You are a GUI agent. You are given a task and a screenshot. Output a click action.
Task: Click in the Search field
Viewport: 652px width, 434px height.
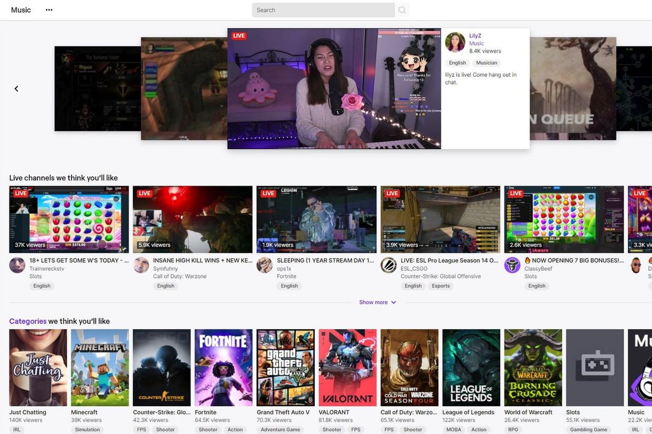click(x=323, y=10)
